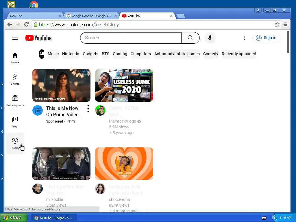The image size is (296, 222).
Task: Play the Useless Junk 2020 video thumbnail
Action: [124, 85]
